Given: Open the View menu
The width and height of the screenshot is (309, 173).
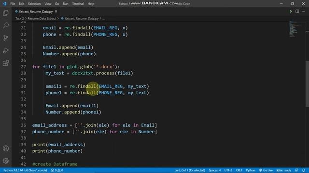Looking at the screenshot, I should (48, 4).
